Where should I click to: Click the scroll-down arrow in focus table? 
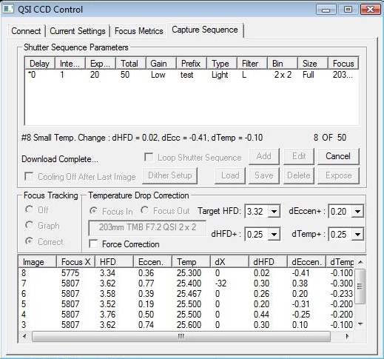(x=360, y=324)
